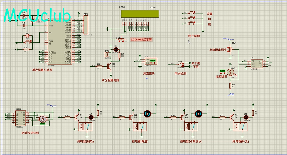Select the STC89C52 microcontroller chip
The height and width of the screenshot is (155, 287).
click(x=60, y=42)
